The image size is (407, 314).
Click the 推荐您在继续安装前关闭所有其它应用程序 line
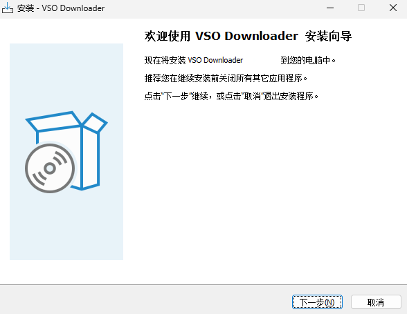tap(226, 78)
